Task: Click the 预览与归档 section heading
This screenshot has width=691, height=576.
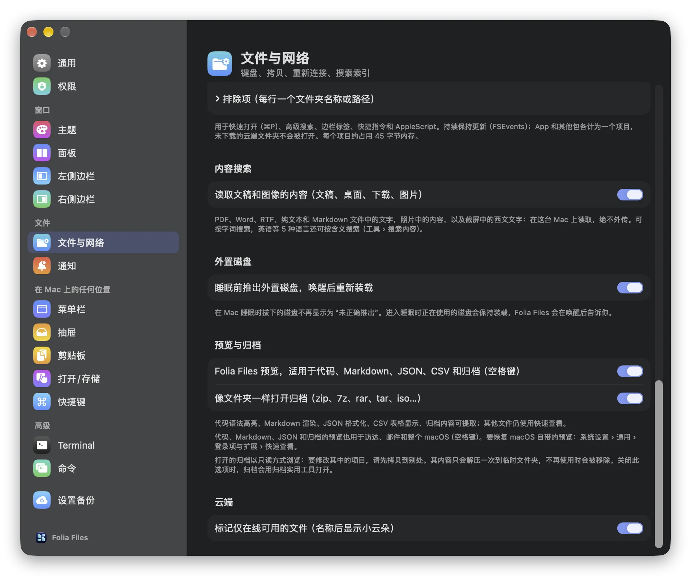Action: [x=238, y=345]
